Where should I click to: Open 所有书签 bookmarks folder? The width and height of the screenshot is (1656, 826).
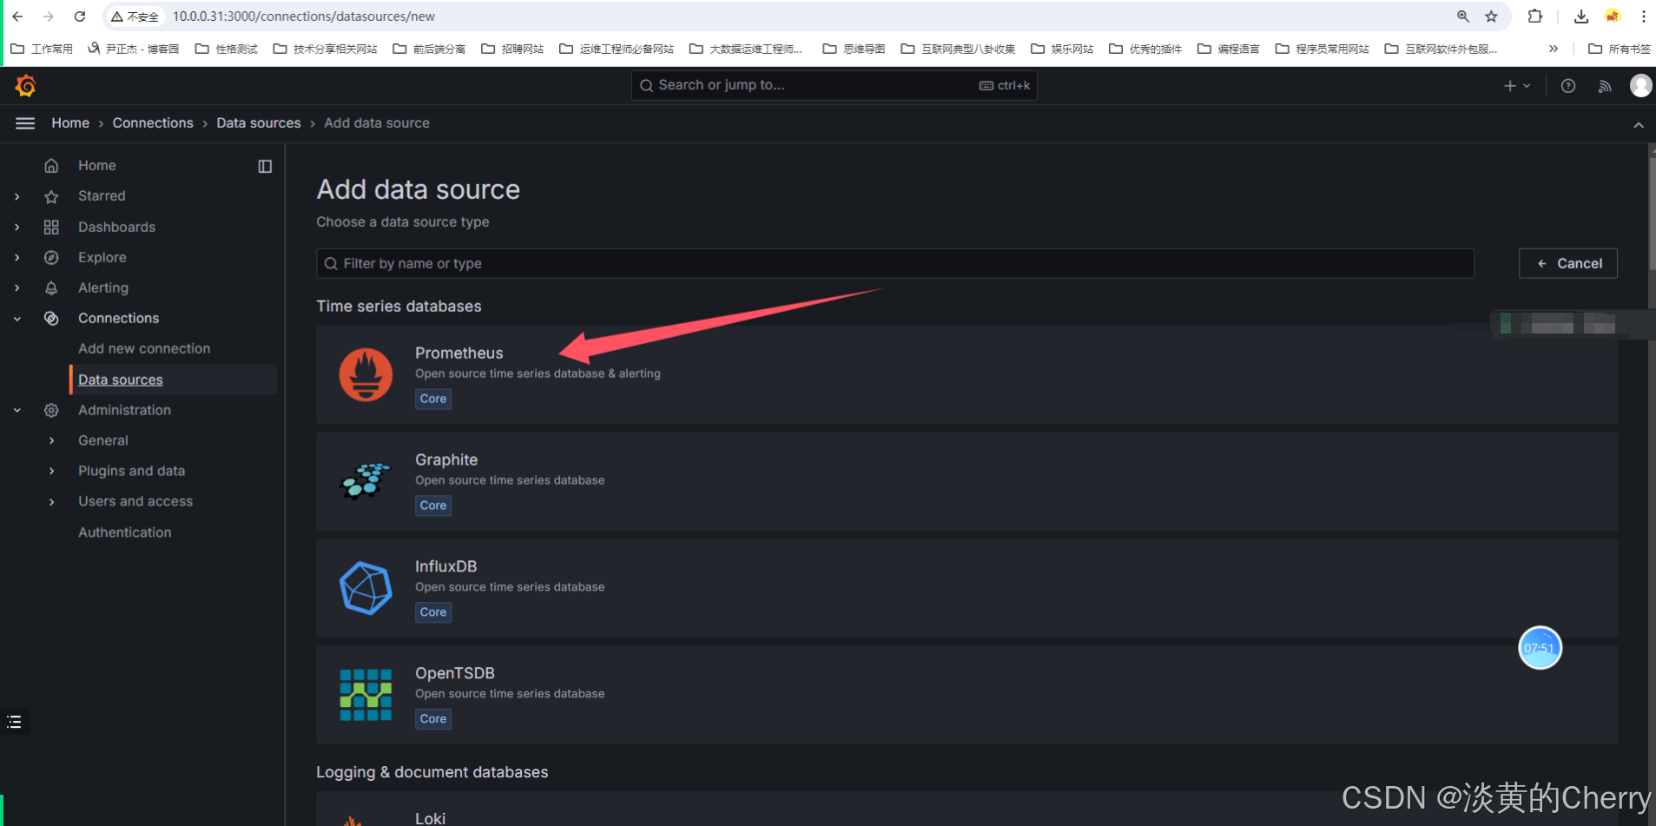[x=1620, y=49]
